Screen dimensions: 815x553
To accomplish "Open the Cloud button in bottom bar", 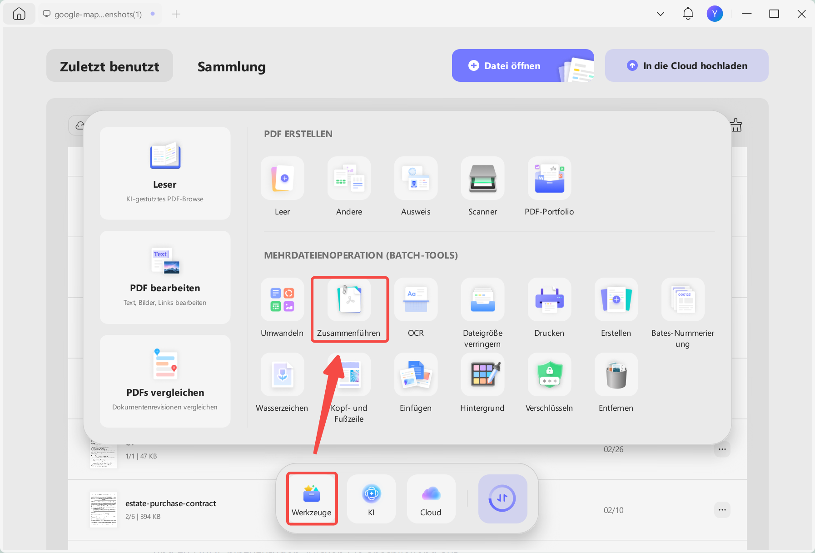I will (x=431, y=498).
